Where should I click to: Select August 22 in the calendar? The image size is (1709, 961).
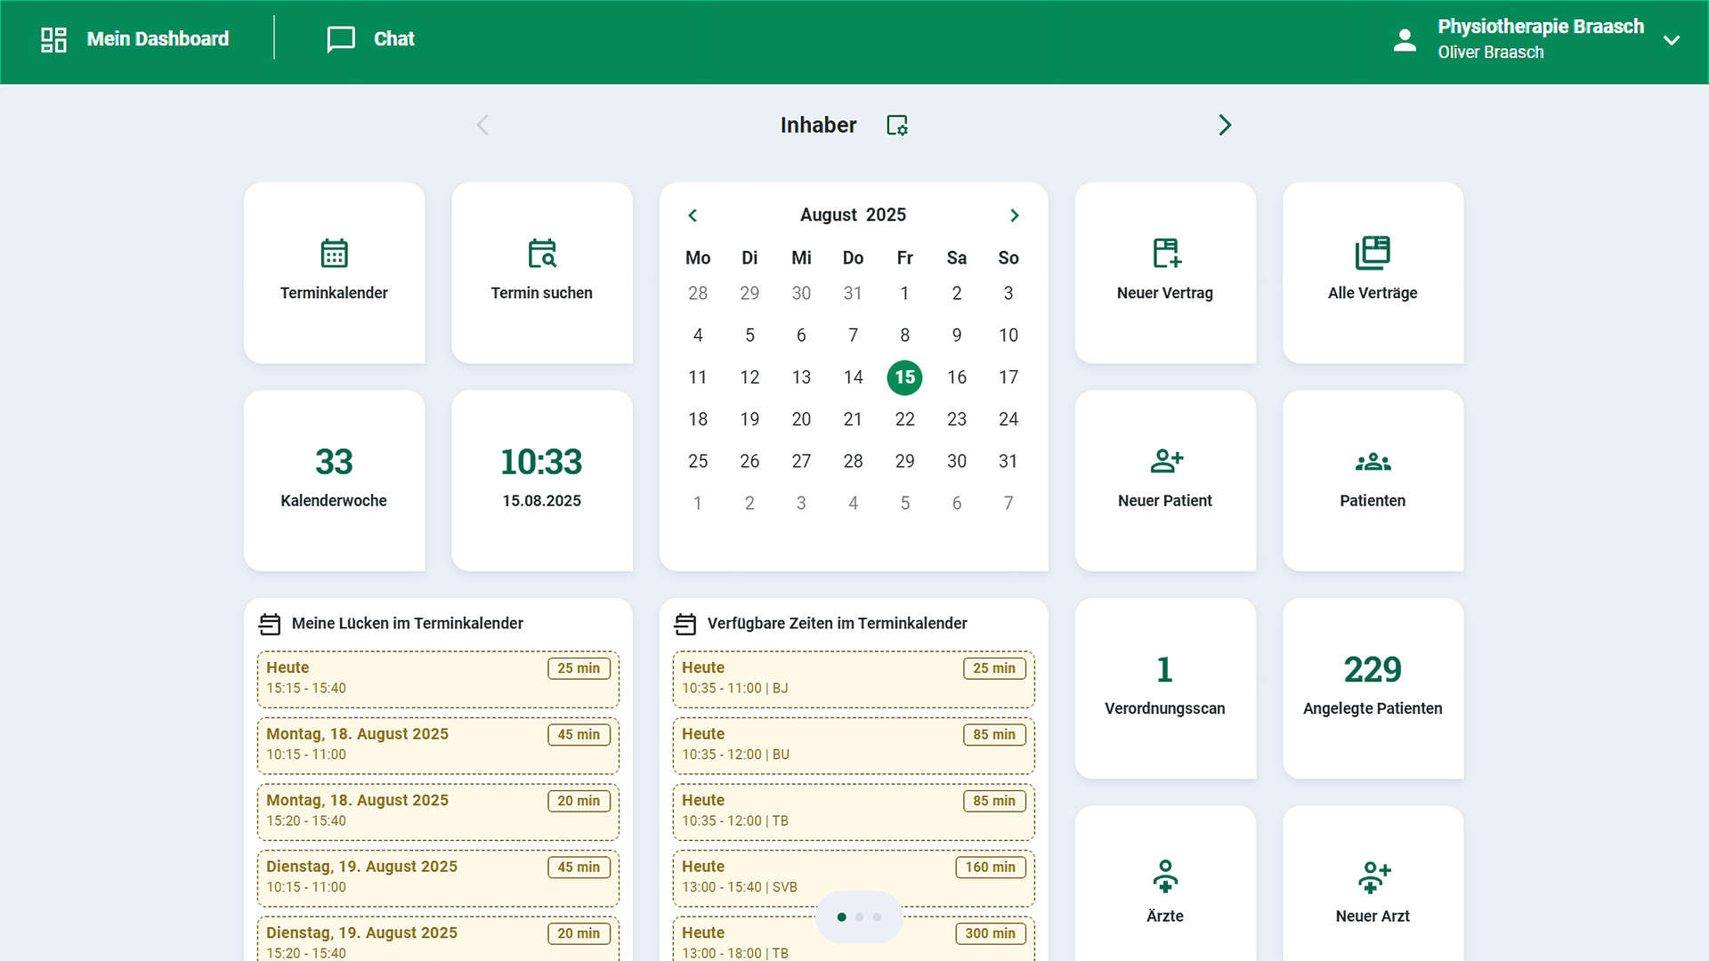[x=904, y=419]
